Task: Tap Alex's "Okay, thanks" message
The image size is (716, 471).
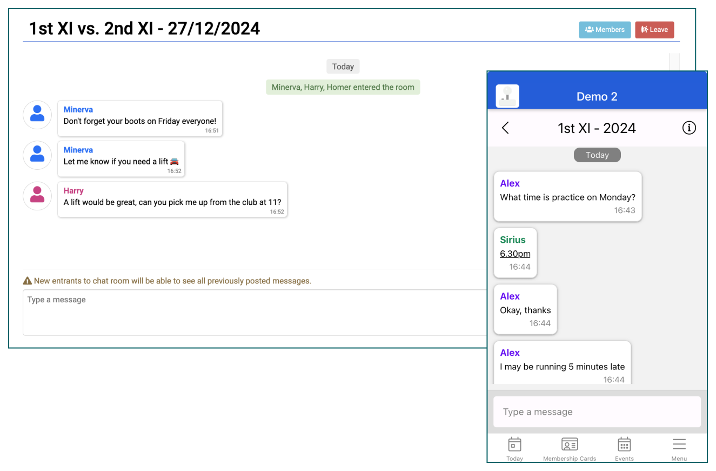Action: click(x=525, y=309)
